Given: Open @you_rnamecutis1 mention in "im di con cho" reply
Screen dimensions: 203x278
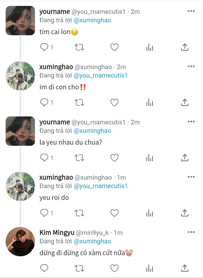Looking at the screenshot, I should point(101,76).
